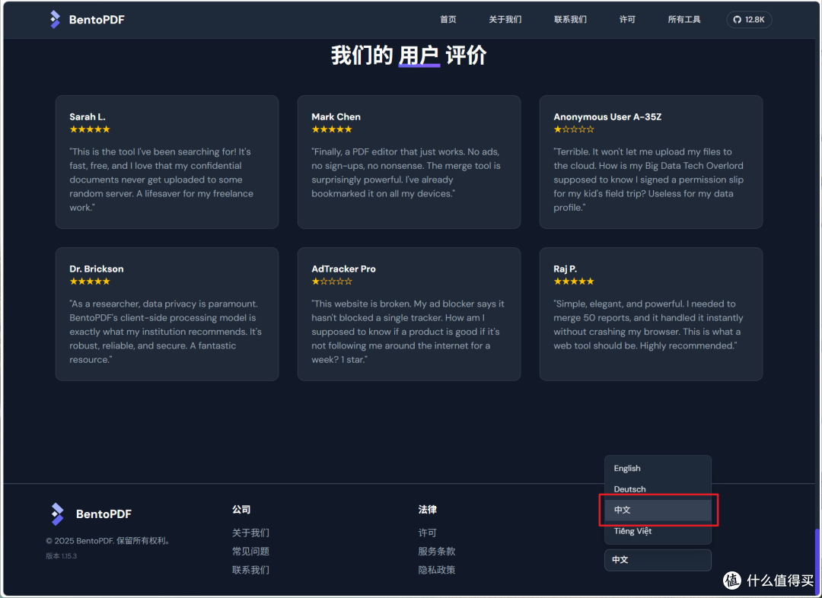Select Tiếng Việt in the language list
Viewport: 822px width, 598px height.
[x=658, y=531]
